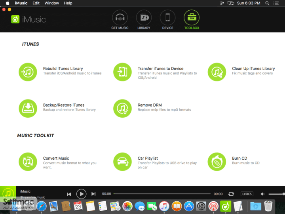285x214 pixels.
Task: Open Contacts from the Dock
Action: (x=66, y=206)
